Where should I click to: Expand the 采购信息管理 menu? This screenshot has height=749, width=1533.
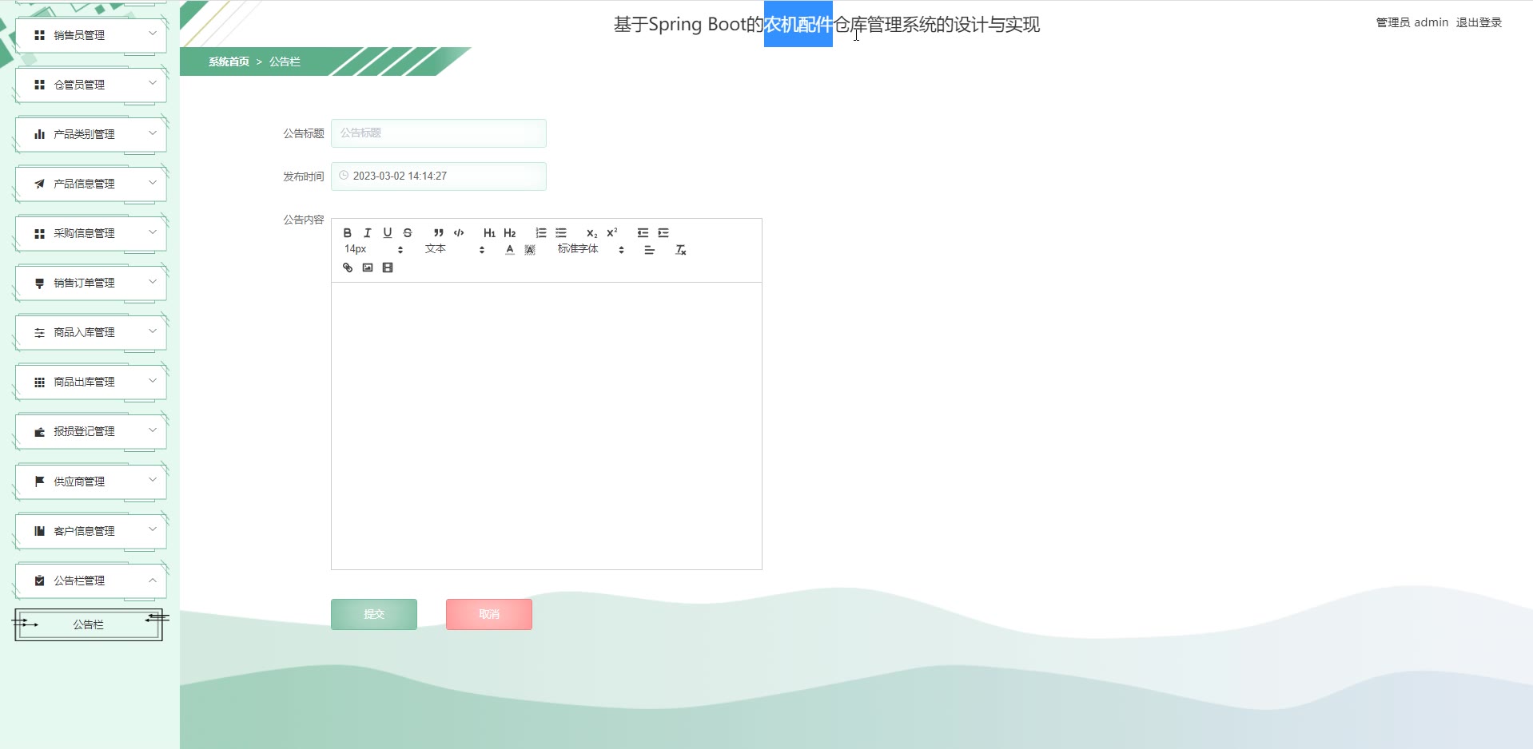(90, 233)
